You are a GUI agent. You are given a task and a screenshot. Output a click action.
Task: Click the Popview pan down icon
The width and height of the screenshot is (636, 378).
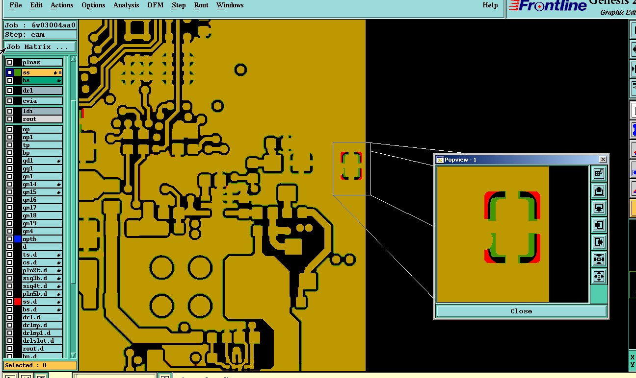[599, 208]
